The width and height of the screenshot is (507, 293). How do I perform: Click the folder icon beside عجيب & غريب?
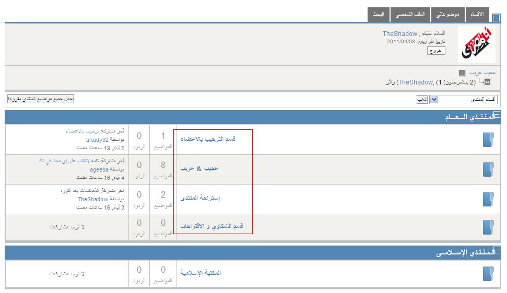tap(488, 169)
